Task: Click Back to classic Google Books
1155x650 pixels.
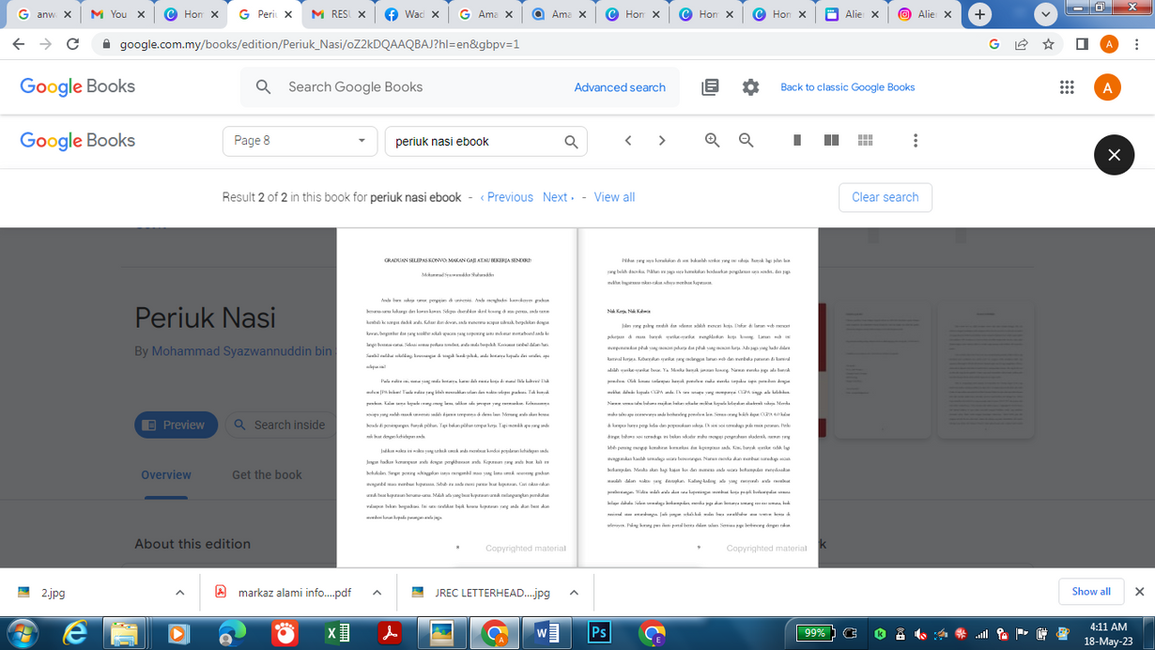Action: pos(848,87)
